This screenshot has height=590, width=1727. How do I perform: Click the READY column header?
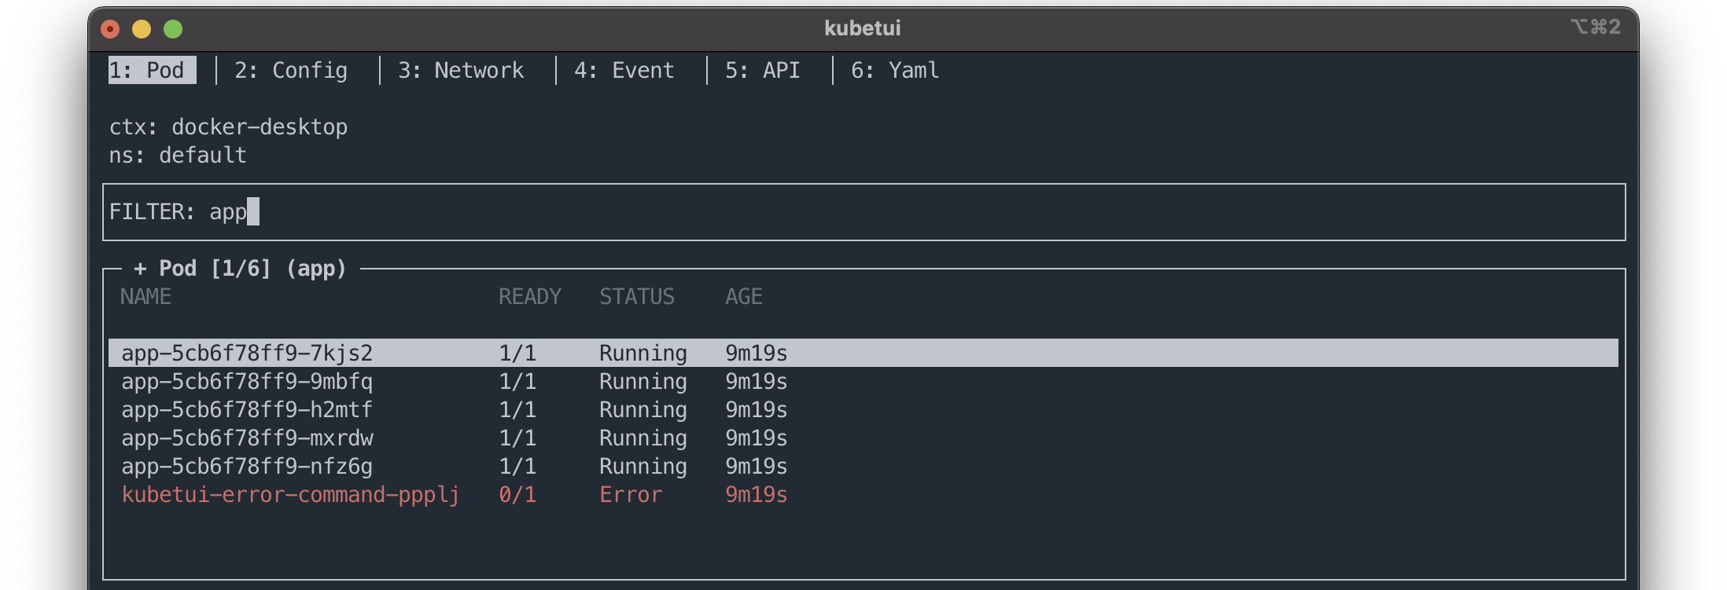coord(530,296)
